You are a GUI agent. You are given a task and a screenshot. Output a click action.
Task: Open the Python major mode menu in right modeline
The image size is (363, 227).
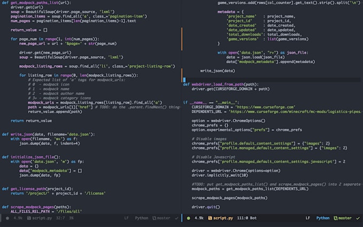322,218
